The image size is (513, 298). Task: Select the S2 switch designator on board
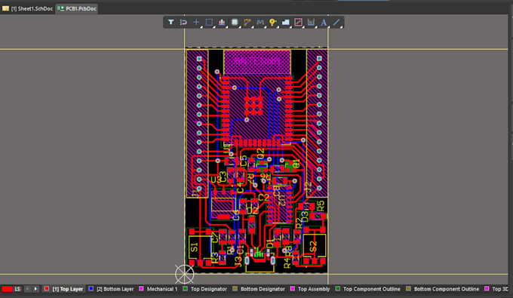[313, 246]
